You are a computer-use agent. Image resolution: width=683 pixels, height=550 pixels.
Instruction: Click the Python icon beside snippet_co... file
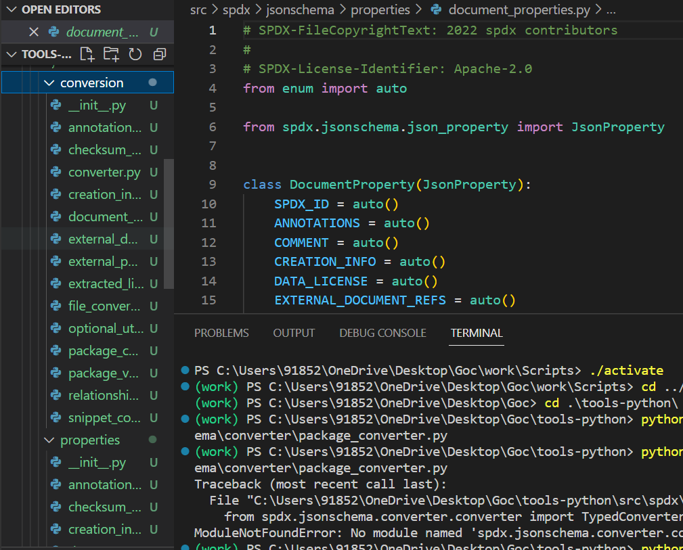tap(56, 418)
